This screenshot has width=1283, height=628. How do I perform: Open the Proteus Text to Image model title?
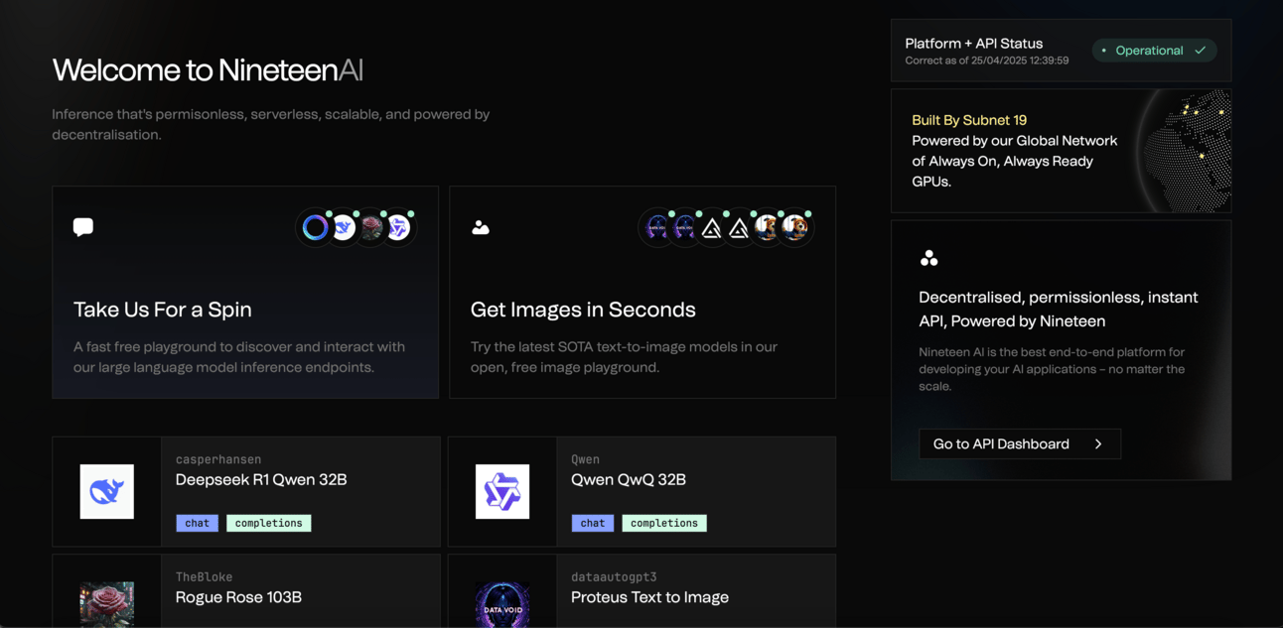pyautogui.click(x=649, y=597)
